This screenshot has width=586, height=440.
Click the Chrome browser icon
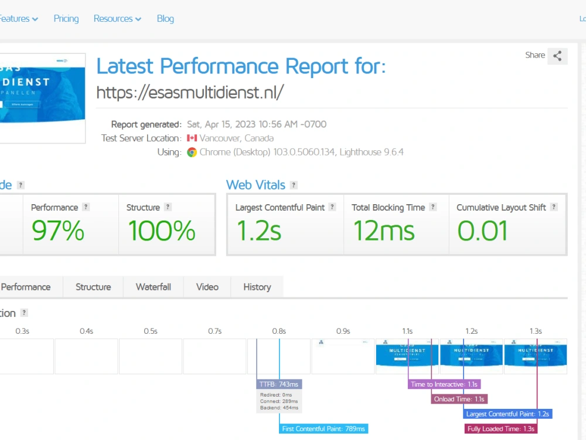click(192, 153)
